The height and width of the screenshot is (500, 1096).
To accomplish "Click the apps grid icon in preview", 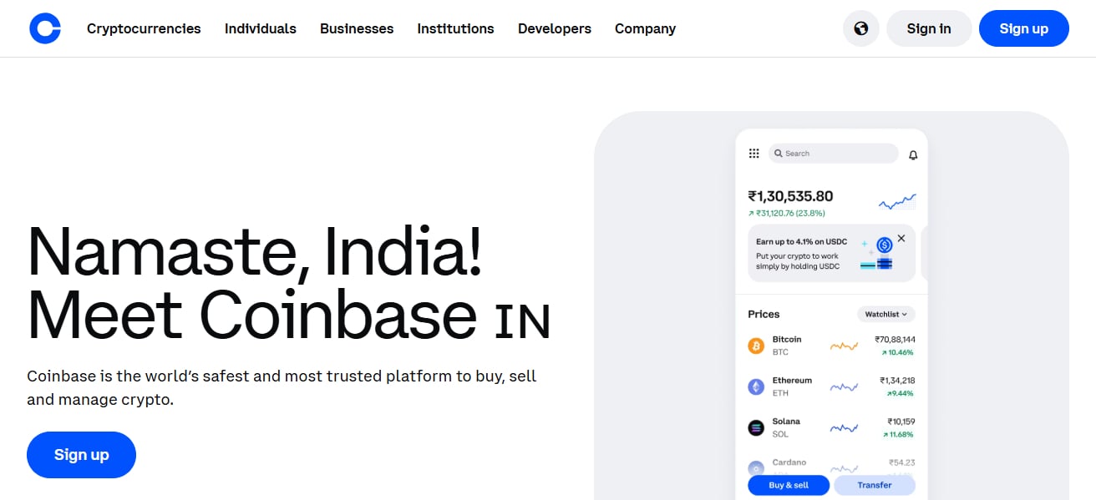I will 753,154.
